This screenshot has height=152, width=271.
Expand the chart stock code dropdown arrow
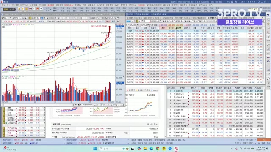21,18
